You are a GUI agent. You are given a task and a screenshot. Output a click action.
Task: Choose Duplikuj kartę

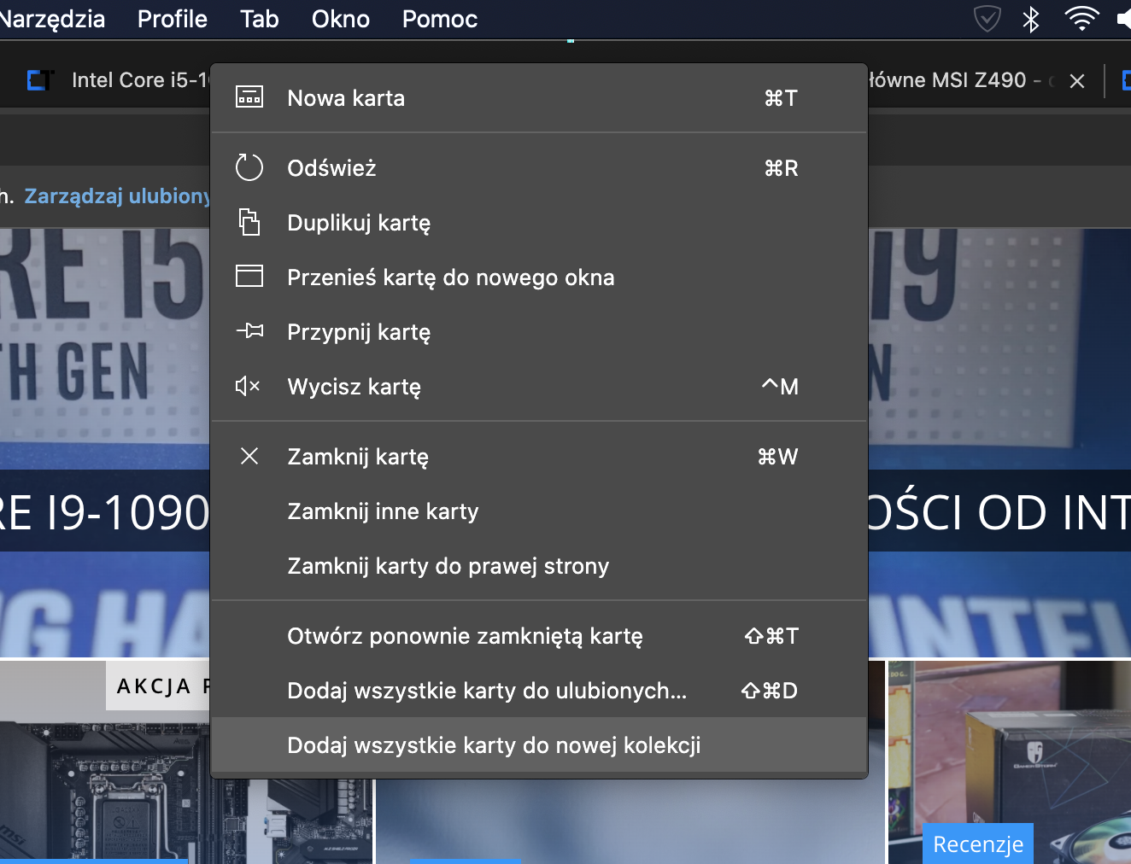click(x=539, y=223)
